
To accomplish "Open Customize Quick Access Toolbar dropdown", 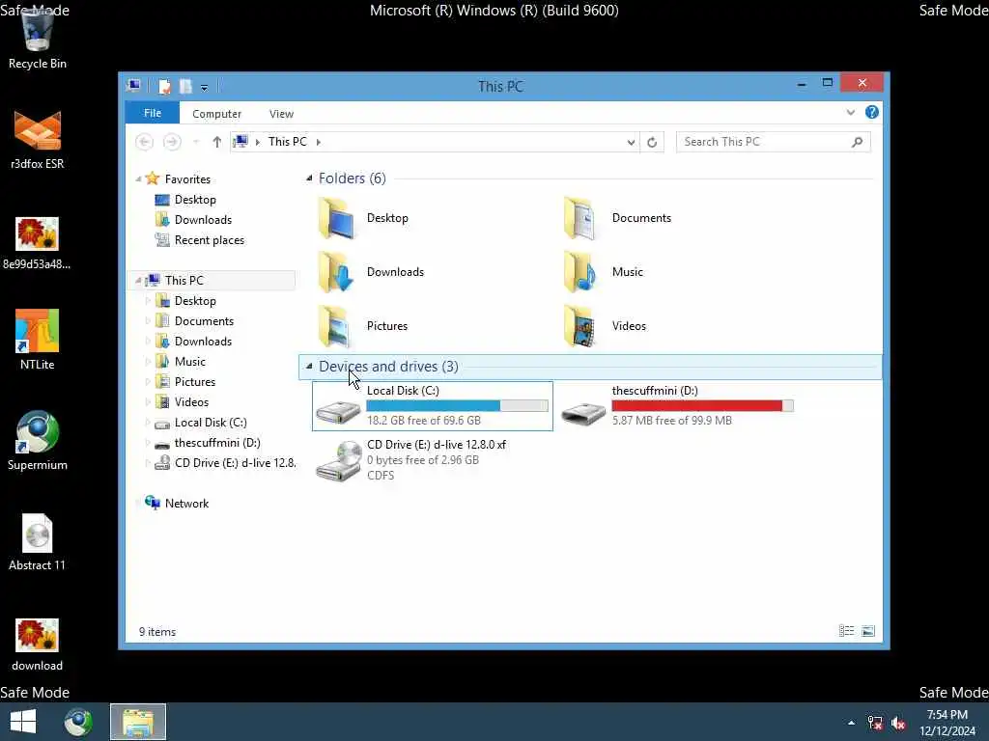I will tap(205, 88).
